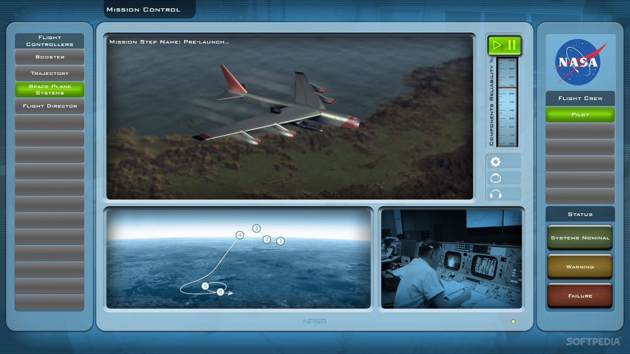Open settings with the gear icon
Image resolution: width=630 pixels, height=354 pixels.
(495, 162)
